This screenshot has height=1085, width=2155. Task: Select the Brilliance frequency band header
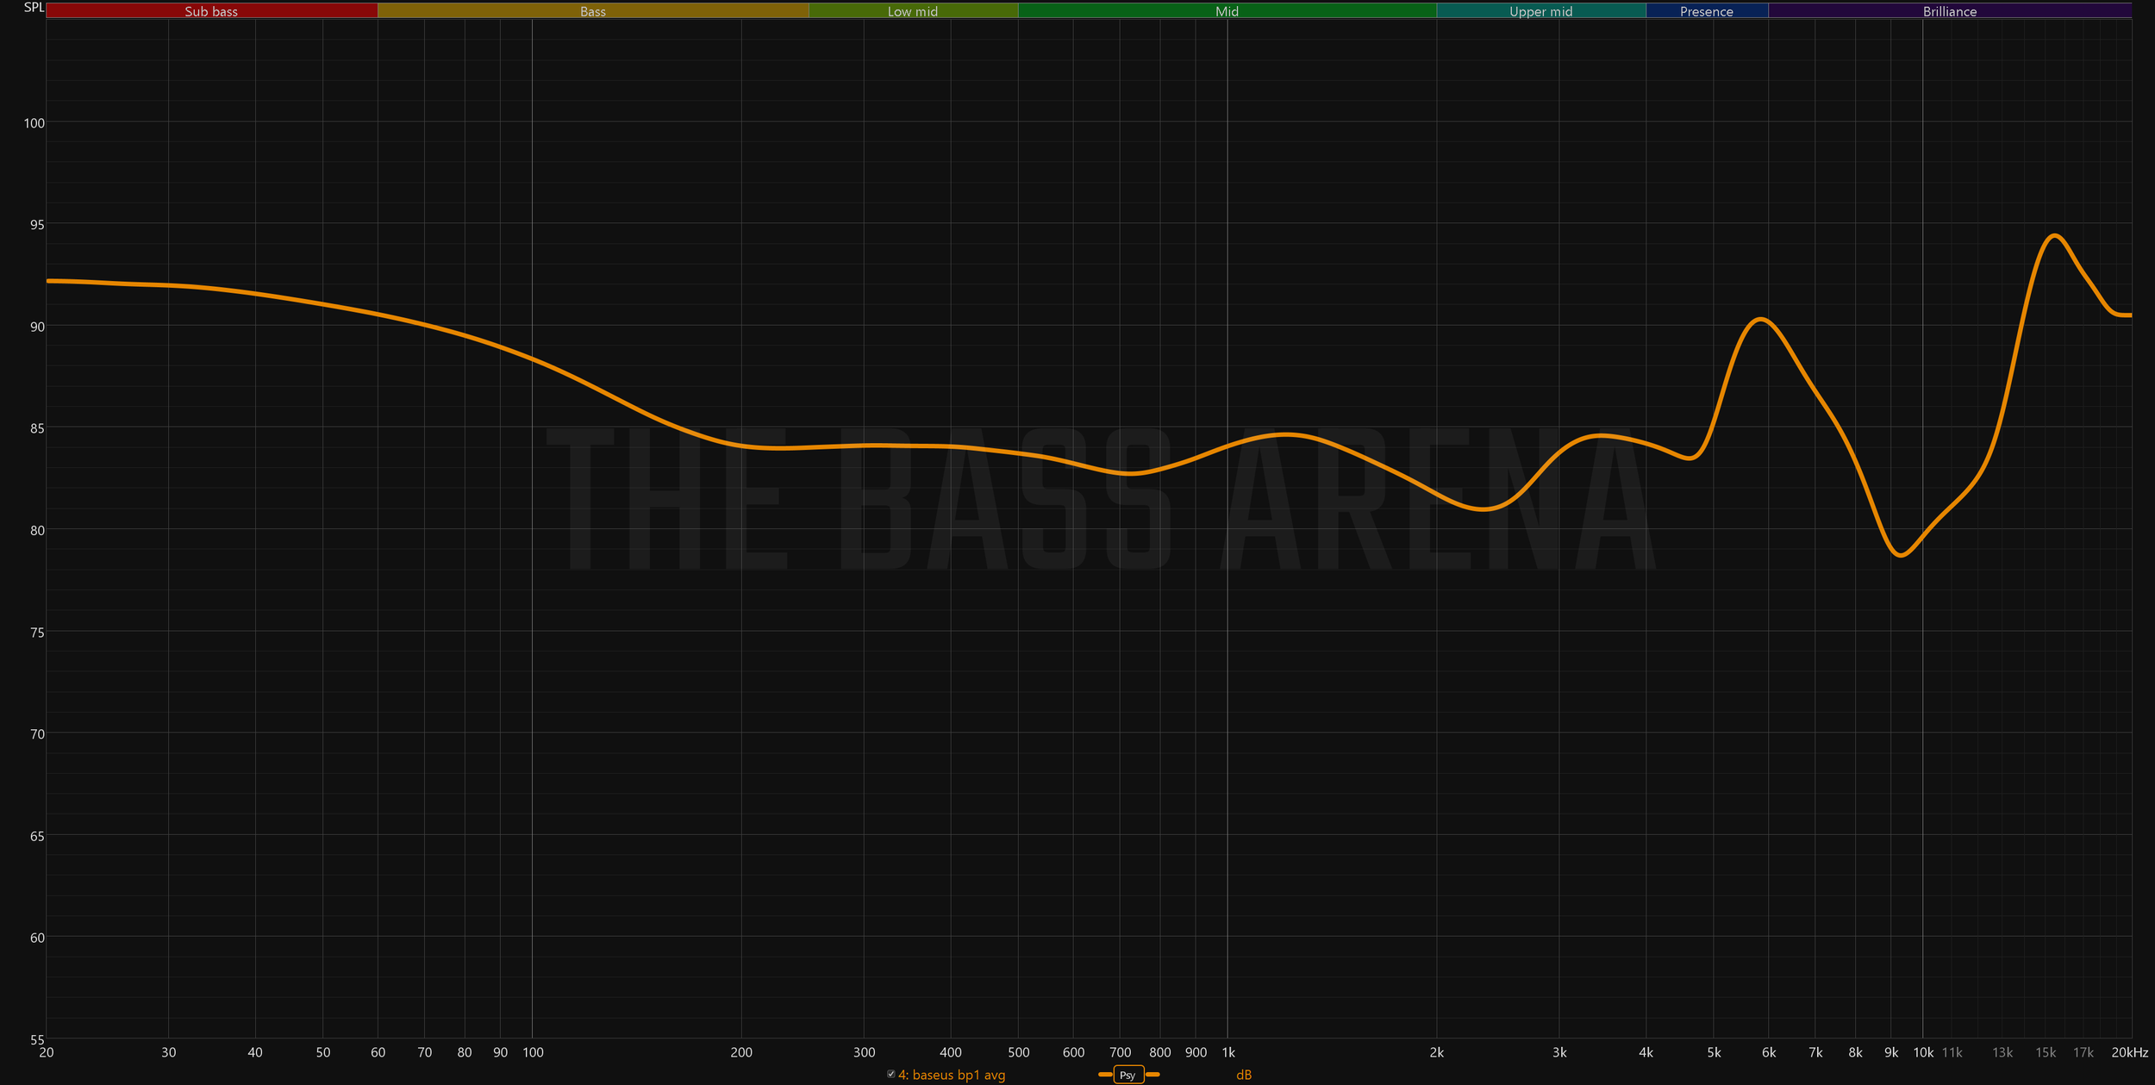pos(1949,11)
